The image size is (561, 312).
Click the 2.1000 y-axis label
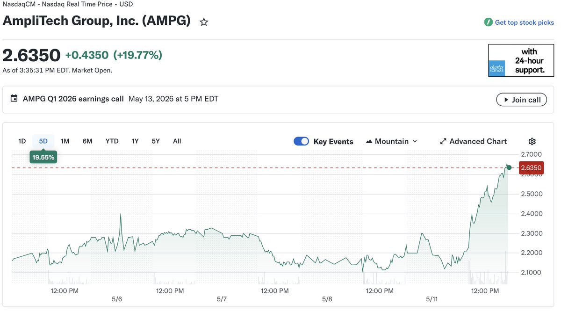532,272
